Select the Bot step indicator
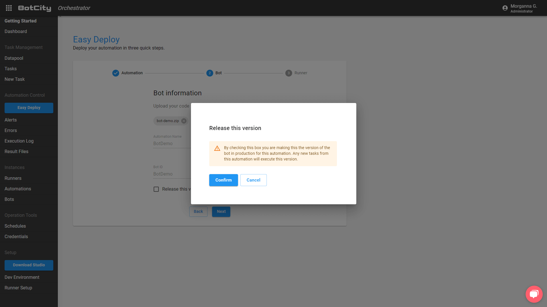The width and height of the screenshot is (547, 307). pos(210,73)
